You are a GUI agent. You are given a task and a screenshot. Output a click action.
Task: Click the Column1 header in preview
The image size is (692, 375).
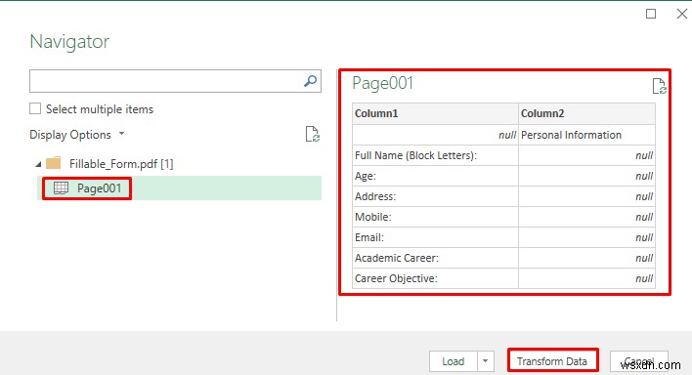435,113
